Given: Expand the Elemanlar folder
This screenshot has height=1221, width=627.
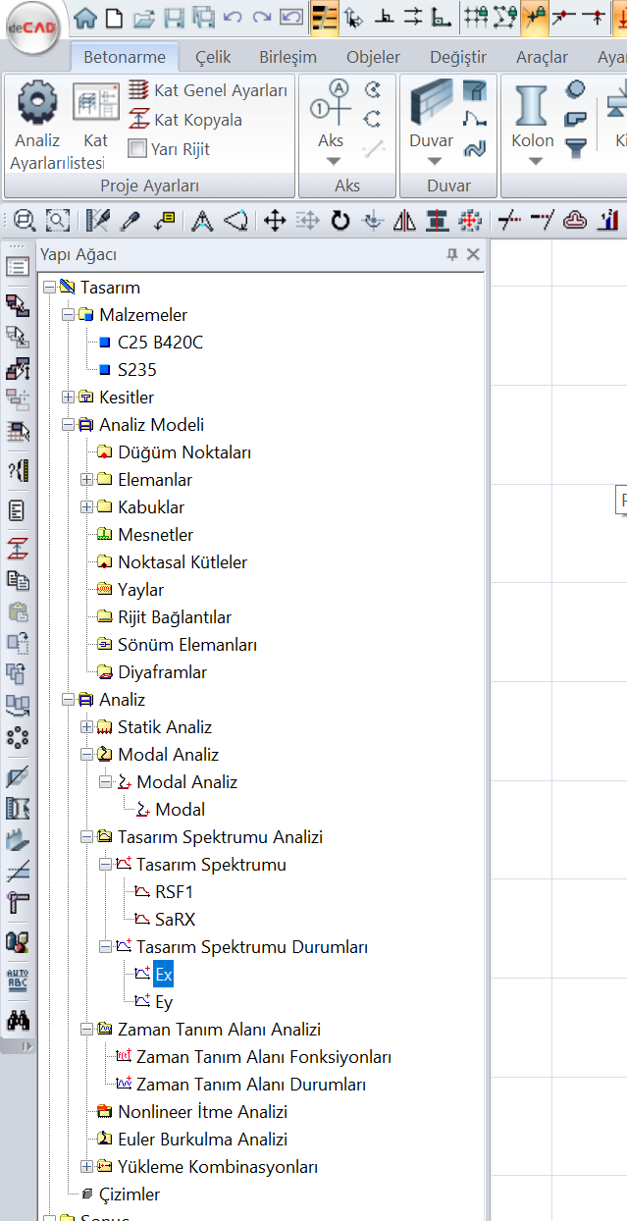Looking at the screenshot, I should pyautogui.click(x=86, y=480).
